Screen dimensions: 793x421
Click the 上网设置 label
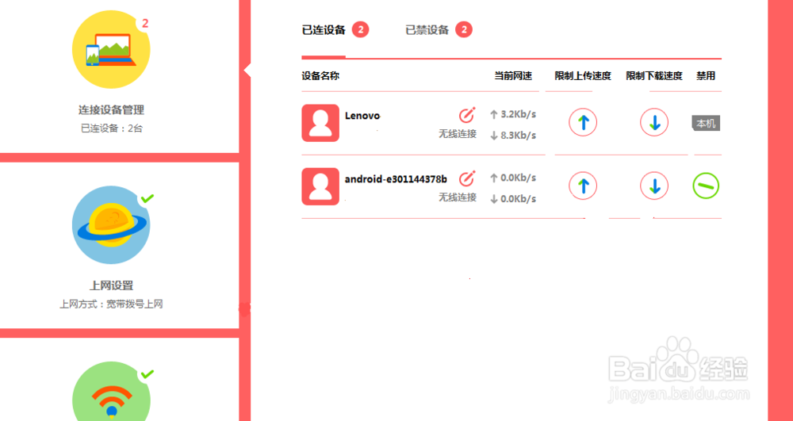click(x=111, y=285)
